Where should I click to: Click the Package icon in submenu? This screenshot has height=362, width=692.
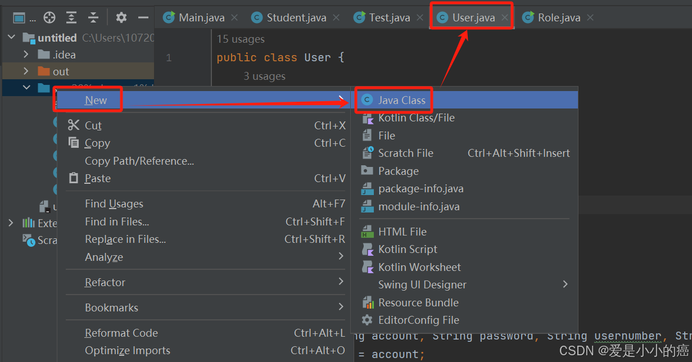pyautogui.click(x=367, y=171)
